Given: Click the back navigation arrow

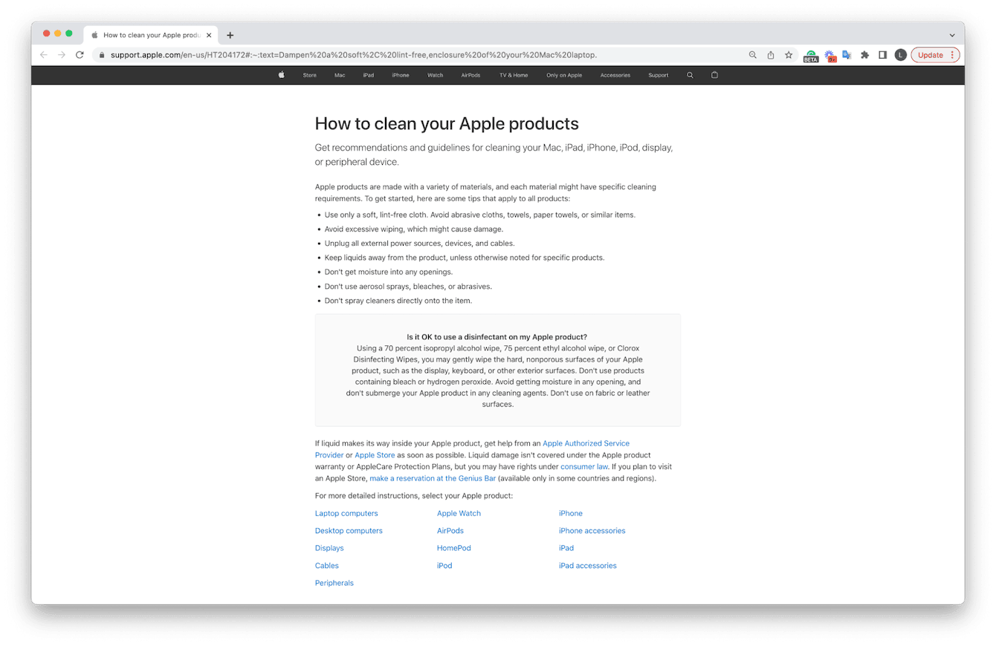Looking at the screenshot, I should click(x=43, y=54).
